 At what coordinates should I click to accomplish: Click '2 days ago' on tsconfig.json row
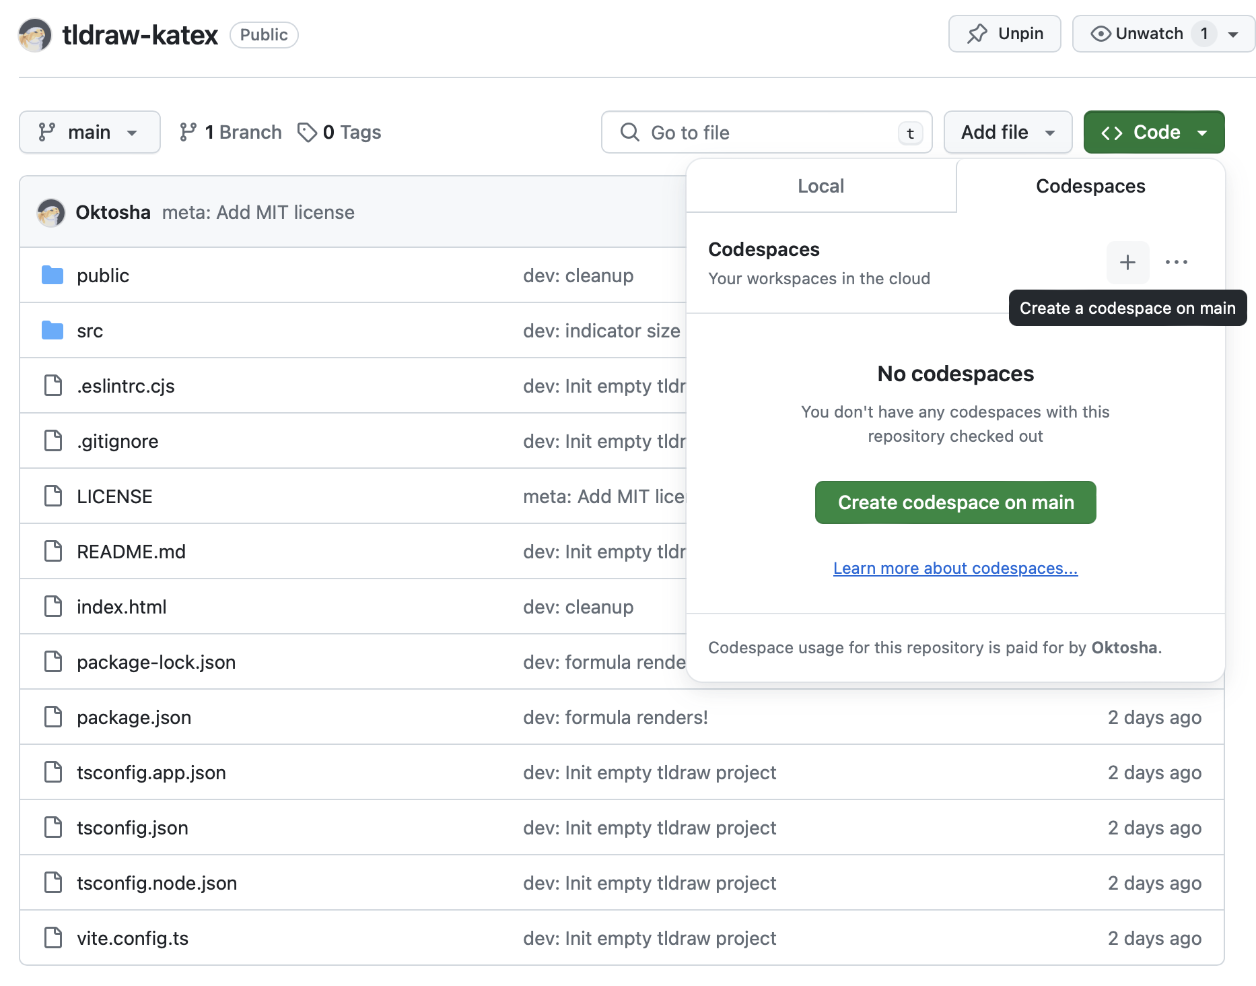click(x=1154, y=828)
